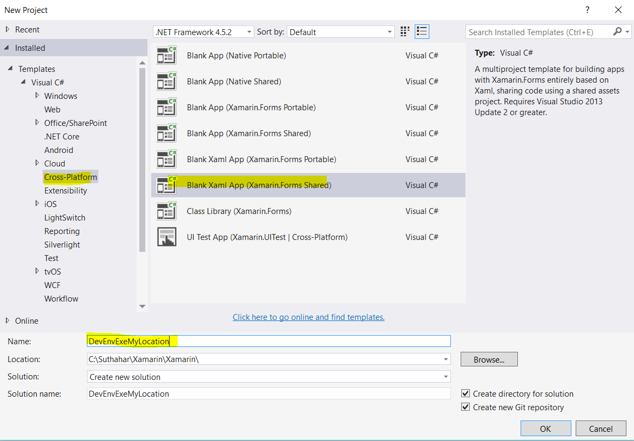Expand the Recent section

(x=7, y=29)
